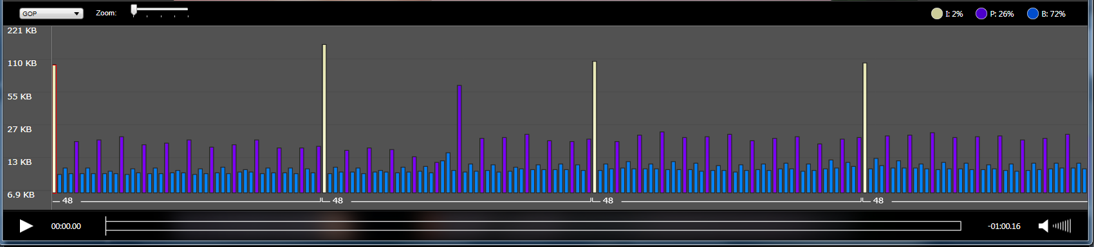Image resolution: width=1094 pixels, height=247 pixels.
Task: Toggle I-frame legend circle
Action: (x=937, y=13)
